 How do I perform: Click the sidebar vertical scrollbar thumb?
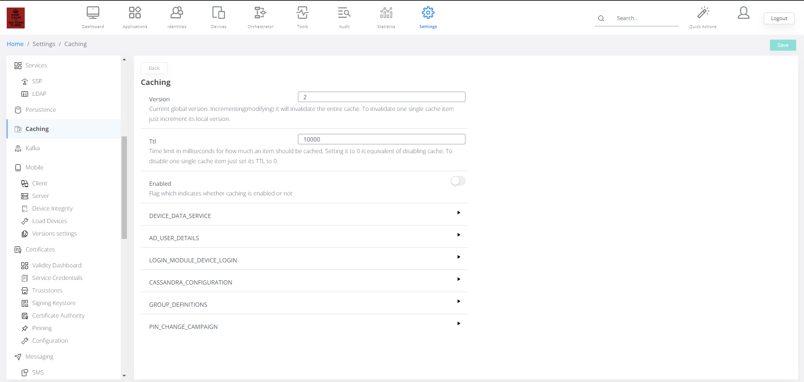pos(124,187)
